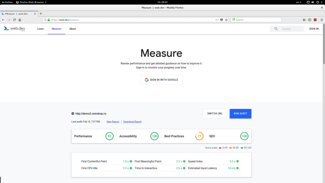Reload the page with the refresh icon
This screenshot has width=325, height=183.
coord(14,20)
